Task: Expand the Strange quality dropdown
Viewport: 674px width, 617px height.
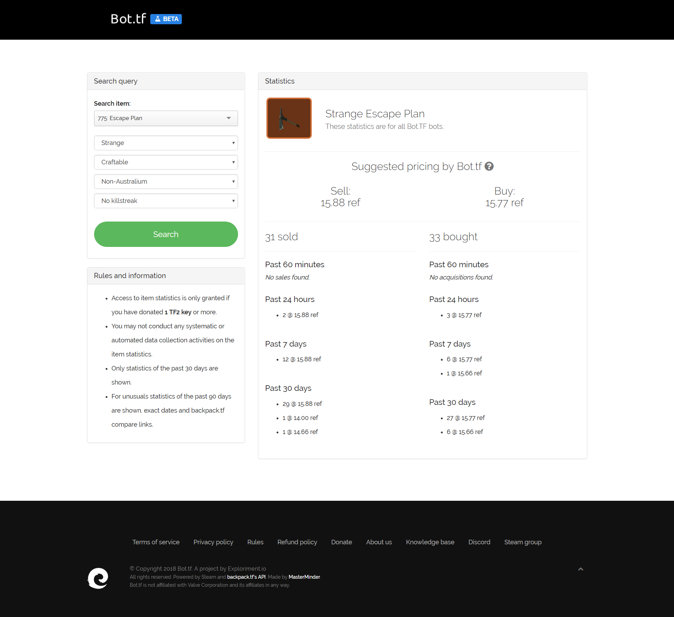Action: 166,143
